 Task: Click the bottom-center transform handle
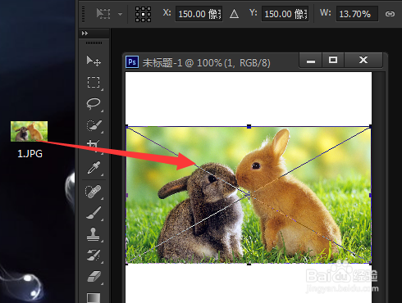tap(249, 264)
